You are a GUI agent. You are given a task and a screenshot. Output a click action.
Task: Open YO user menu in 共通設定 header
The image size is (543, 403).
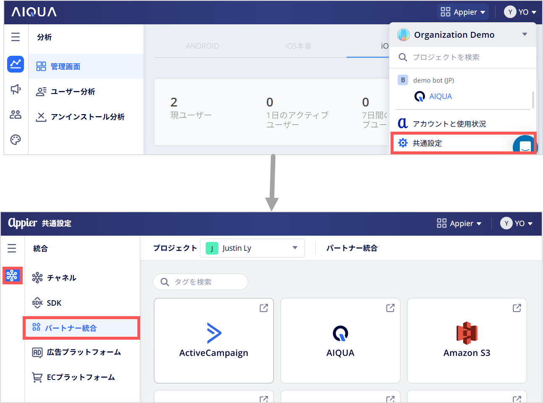(x=517, y=224)
